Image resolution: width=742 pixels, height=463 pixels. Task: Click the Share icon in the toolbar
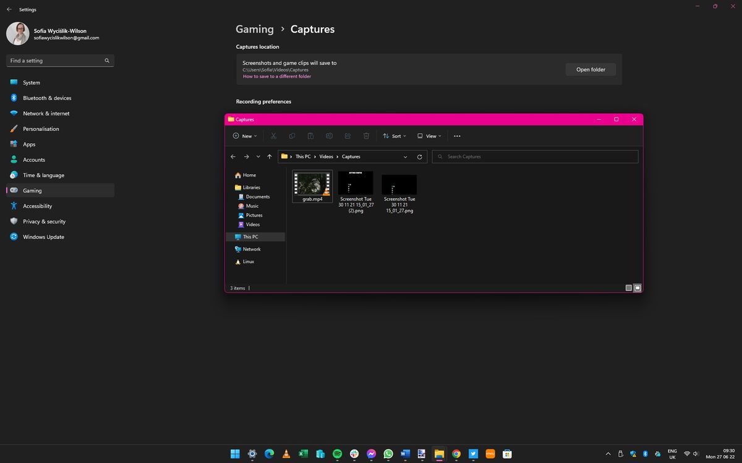348,136
